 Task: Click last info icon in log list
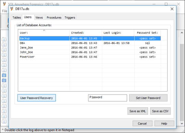click(x=4, y=121)
